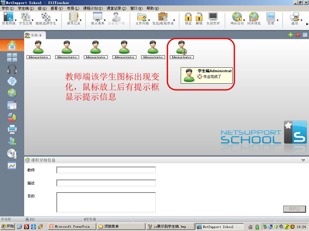Expand the 管理 dropdown arrow
This screenshot has height=231, width=309.
pos(278,20)
